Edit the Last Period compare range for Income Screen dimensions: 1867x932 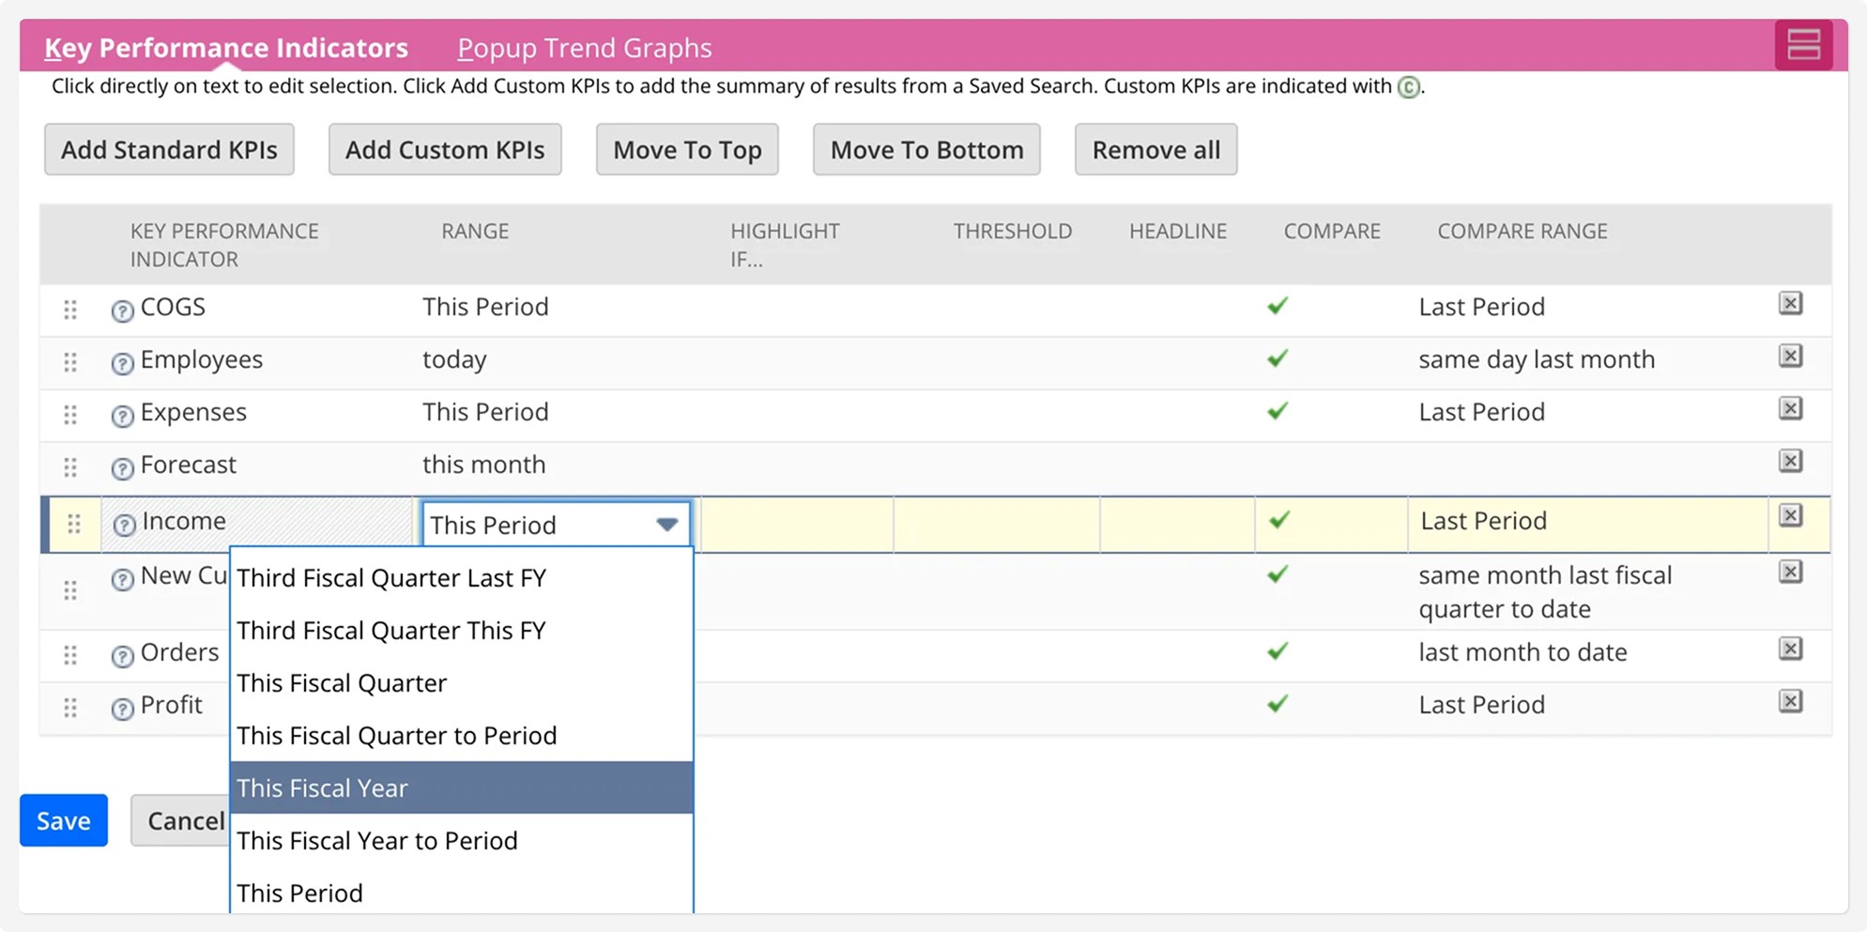pyautogui.click(x=1482, y=521)
